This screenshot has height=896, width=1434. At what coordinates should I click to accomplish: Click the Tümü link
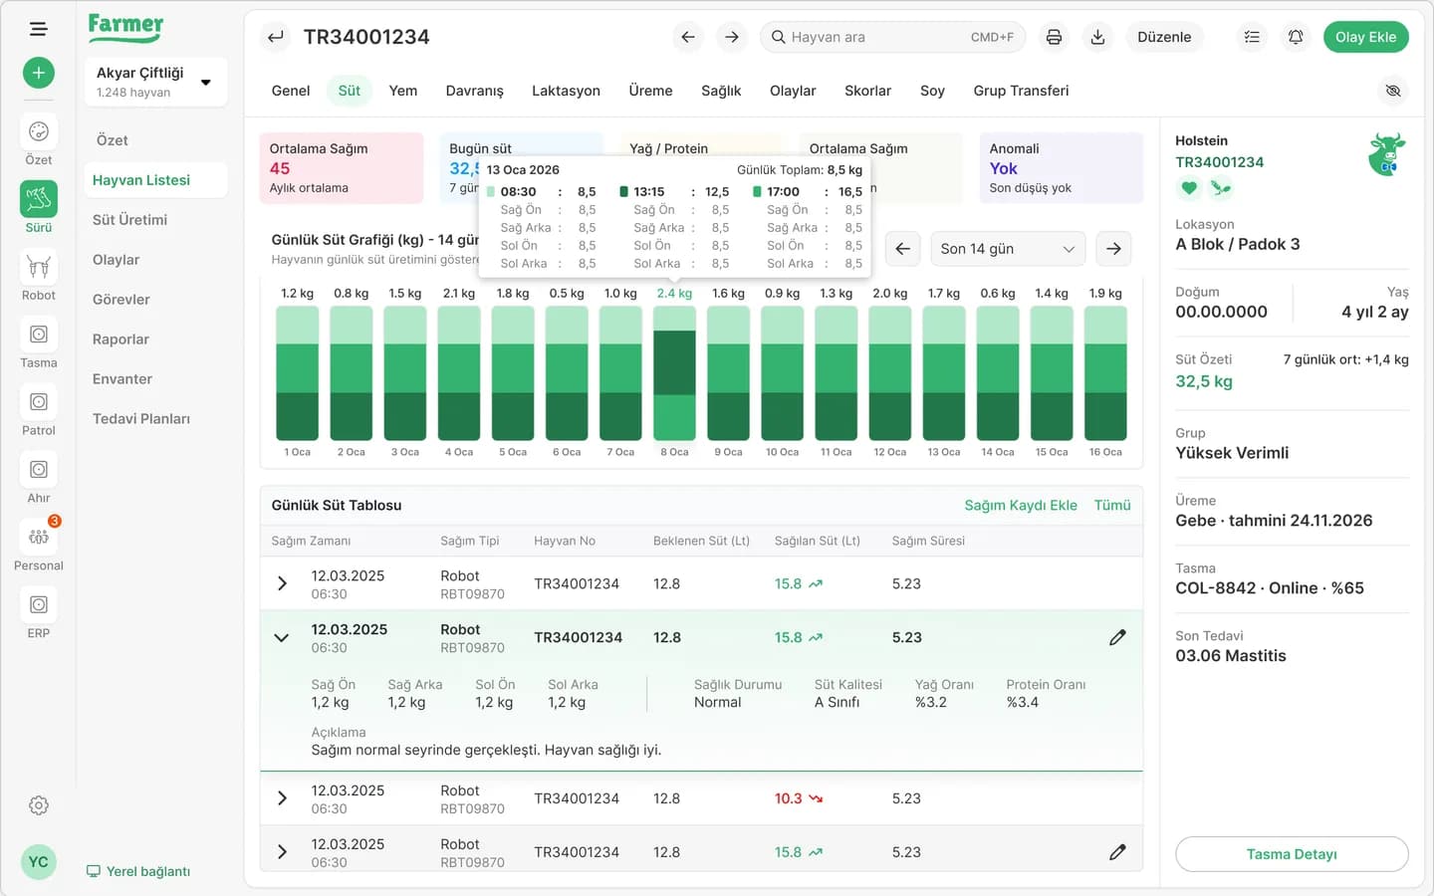point(1112,506)
